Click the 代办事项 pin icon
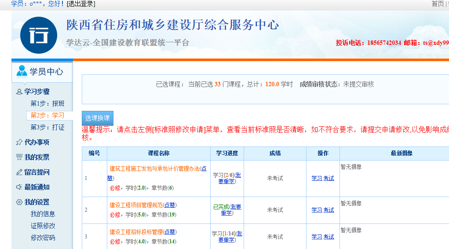449x249 pixels. click(x=19, y=142)
